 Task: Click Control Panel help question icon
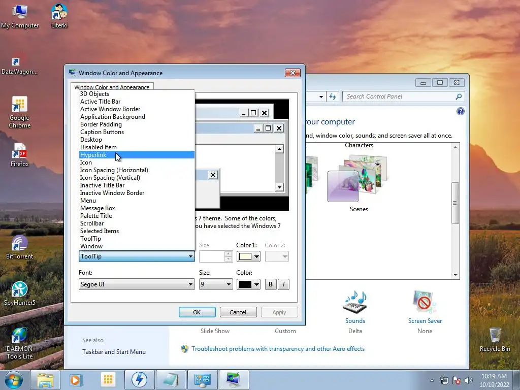point(460,111)
